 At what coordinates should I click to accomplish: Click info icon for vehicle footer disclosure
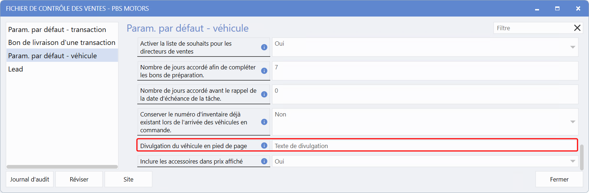click(264, 146)
